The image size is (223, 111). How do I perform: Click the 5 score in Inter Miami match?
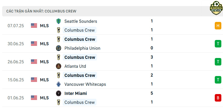pyautogui.click(x=152, y=93)
